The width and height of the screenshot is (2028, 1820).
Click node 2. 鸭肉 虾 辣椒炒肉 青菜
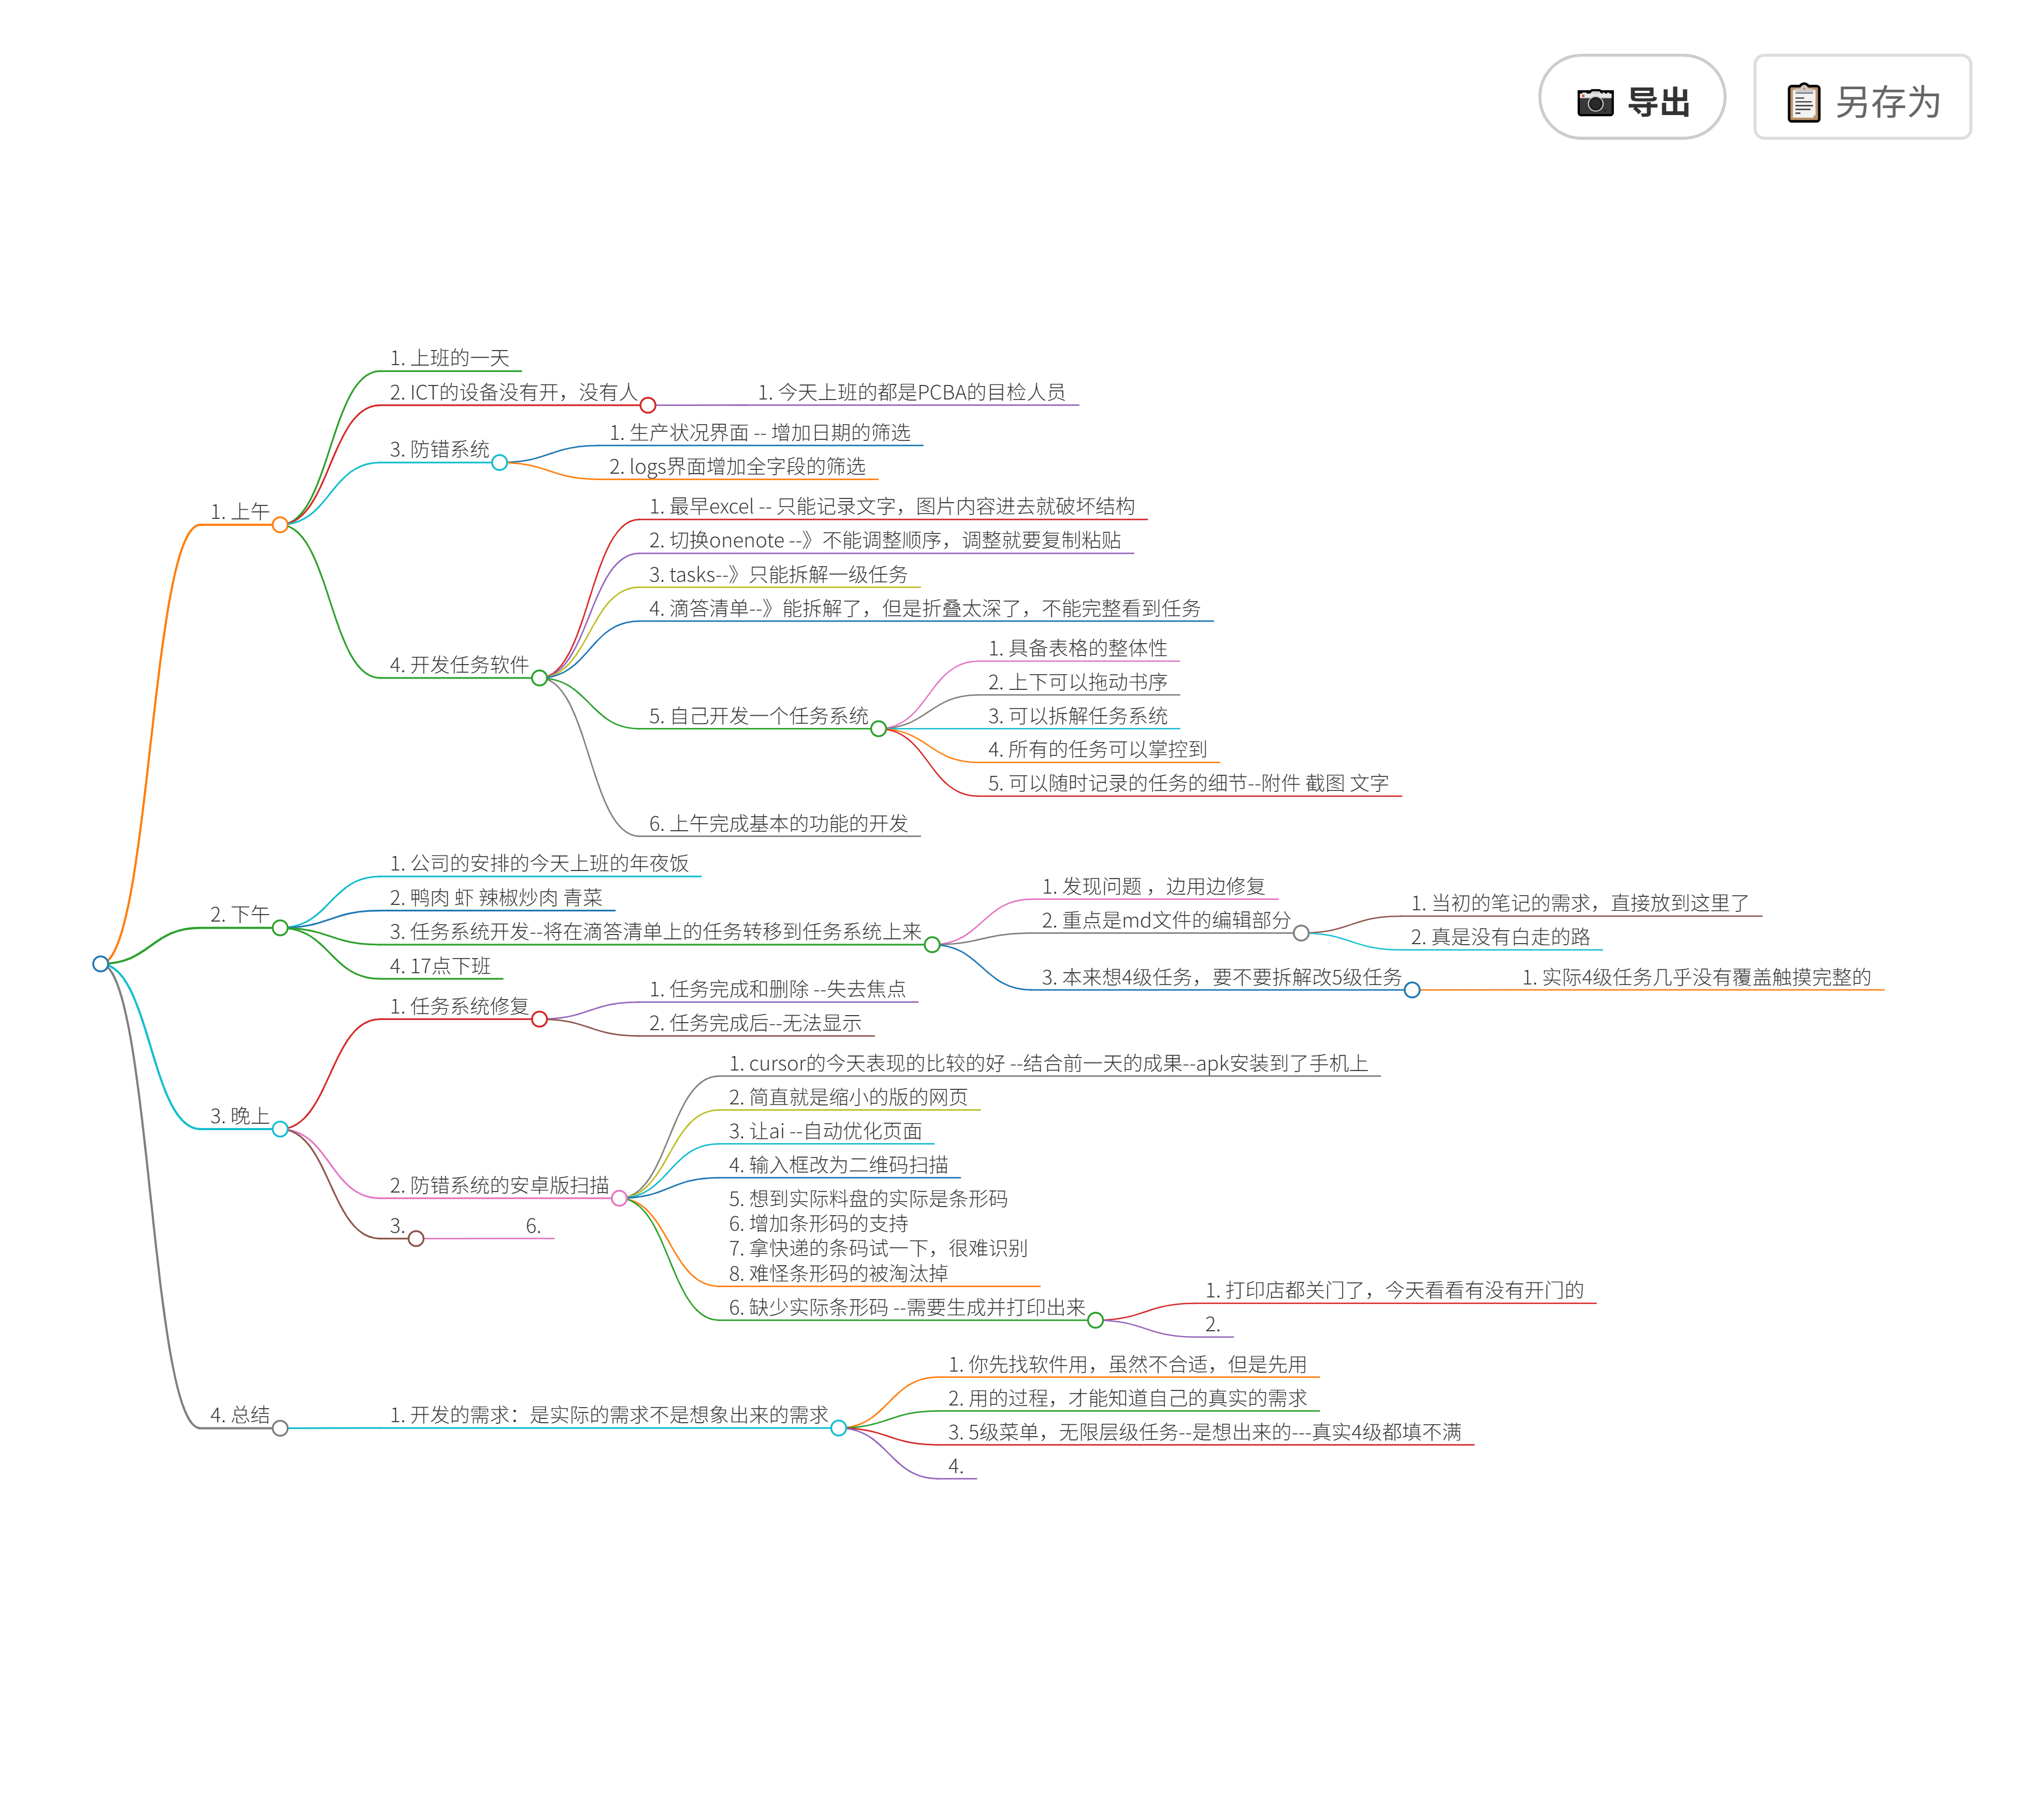(x=495, y=897)
